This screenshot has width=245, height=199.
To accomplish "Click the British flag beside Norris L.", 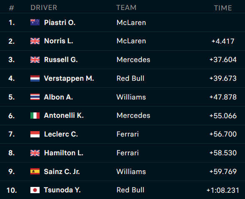I will [35, 41].
